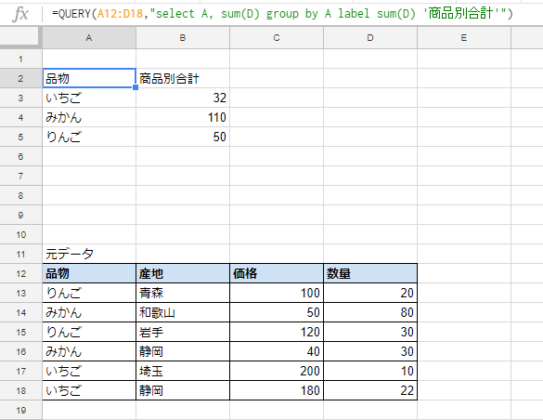Select column C header

[277, 38]
